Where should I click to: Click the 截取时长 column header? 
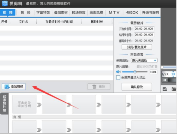pos(97,22)
